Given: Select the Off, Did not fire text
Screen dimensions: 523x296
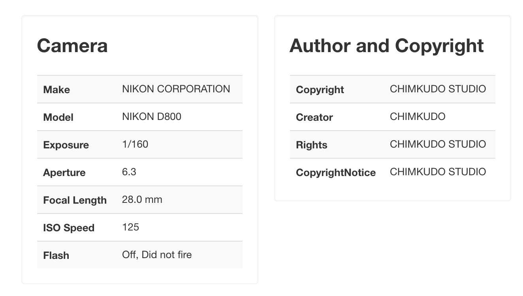Looking at the screenshot, I should click(157, 255).
